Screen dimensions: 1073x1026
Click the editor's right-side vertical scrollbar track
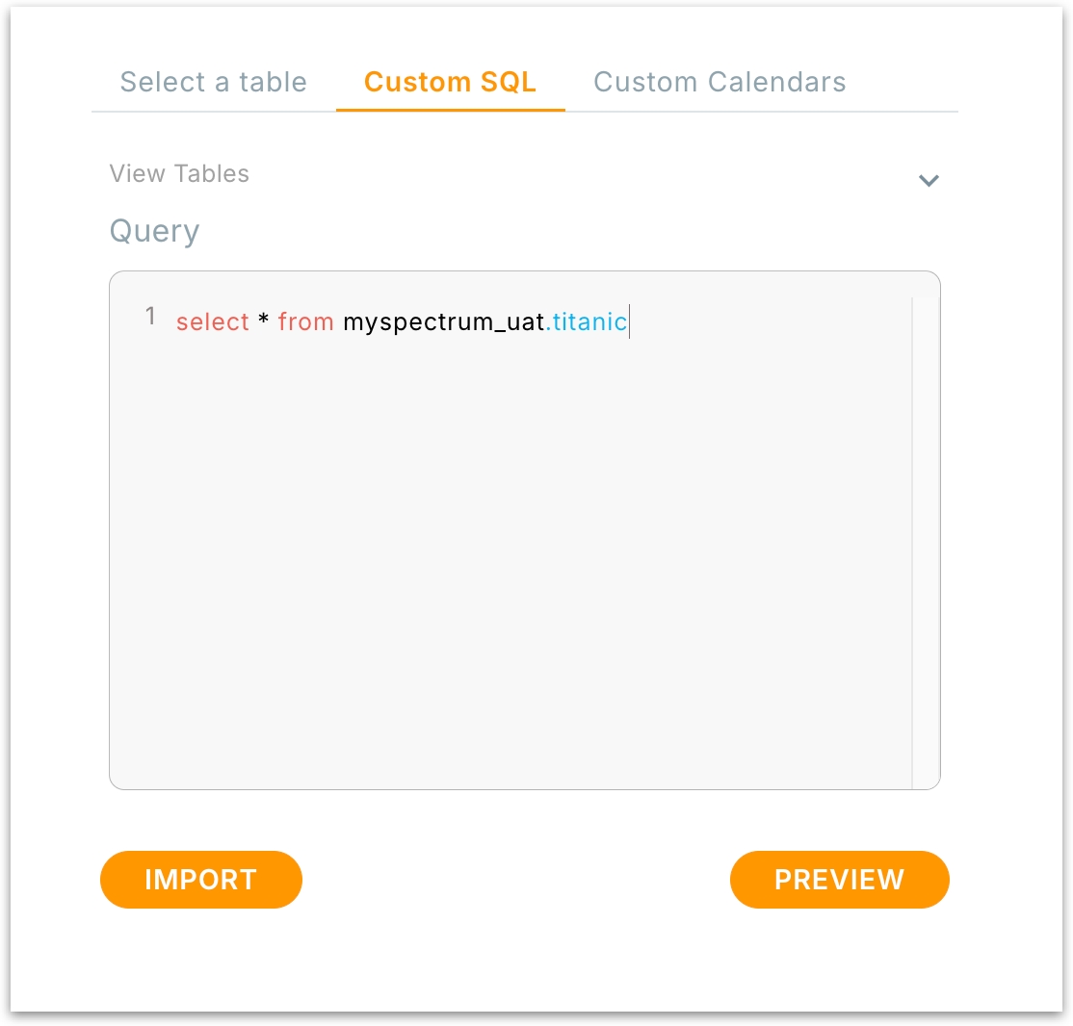coord(912,539)
